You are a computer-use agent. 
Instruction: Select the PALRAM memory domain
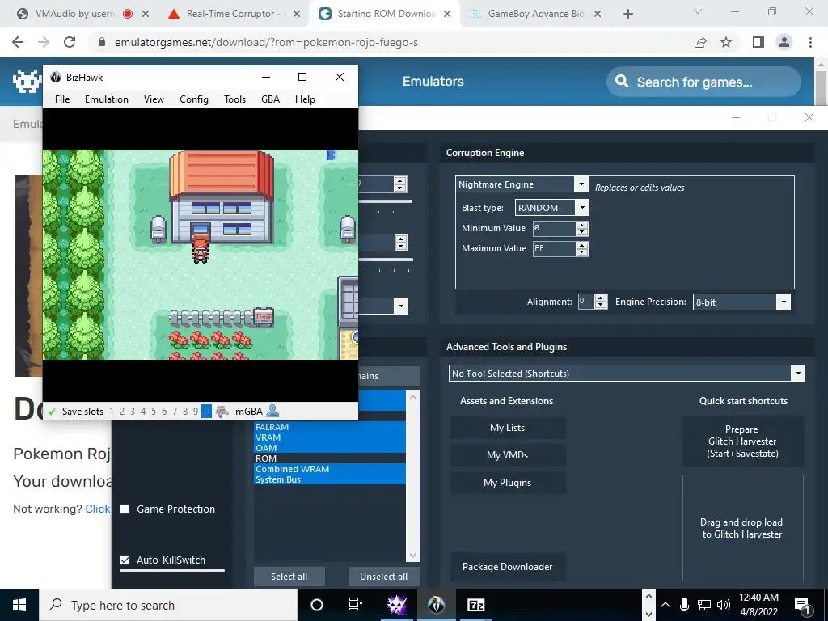tap(330, 427)
